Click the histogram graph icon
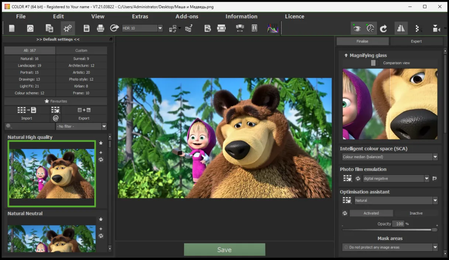Screen dimensions: 449x260 coord(273,28)
